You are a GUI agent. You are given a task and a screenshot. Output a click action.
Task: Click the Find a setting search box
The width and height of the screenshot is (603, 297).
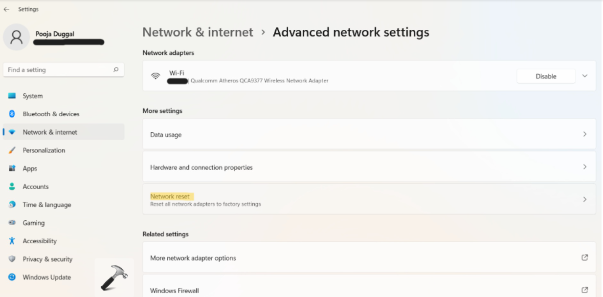[x=59, y=70]
